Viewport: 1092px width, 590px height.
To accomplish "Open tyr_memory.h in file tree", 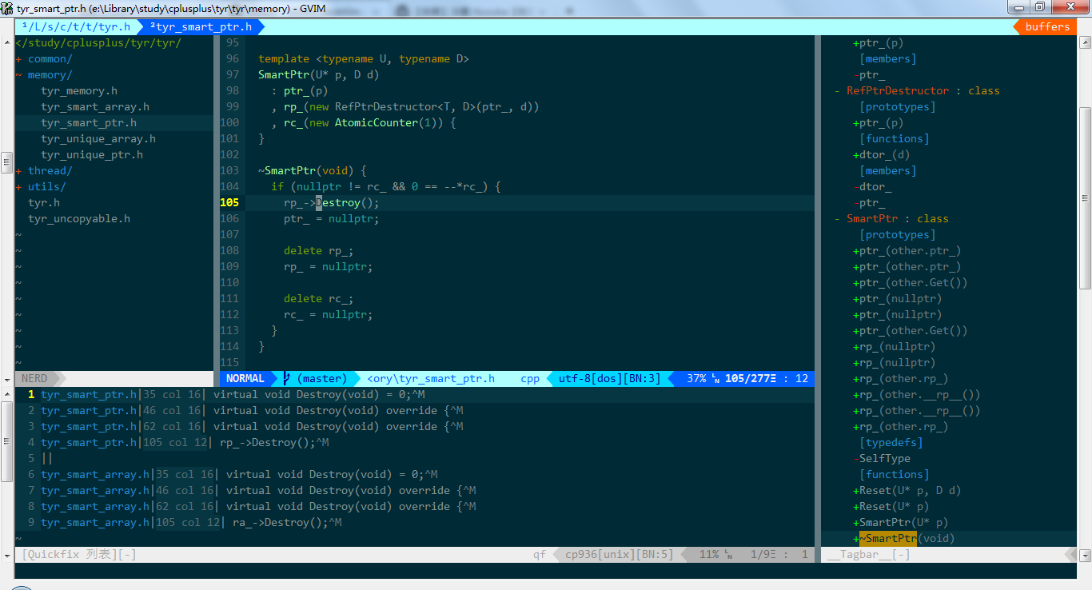I will click(x=79, y=90).
